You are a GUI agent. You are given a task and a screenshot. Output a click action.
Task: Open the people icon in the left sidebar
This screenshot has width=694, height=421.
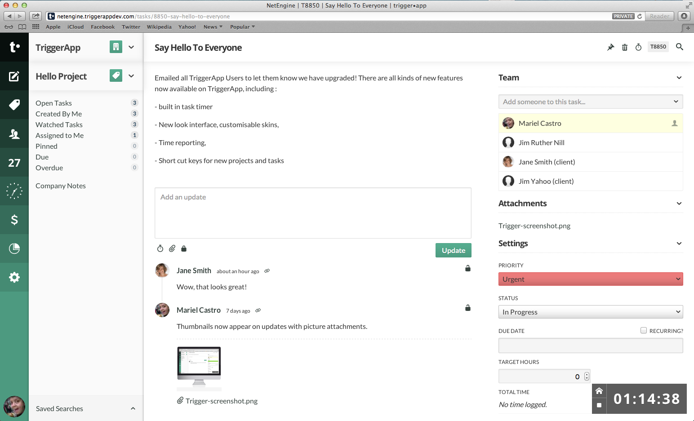14,133
